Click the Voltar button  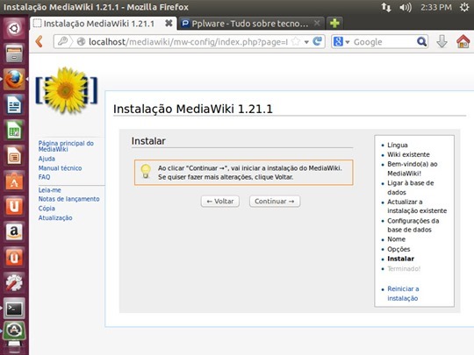[x=220, y=201]
